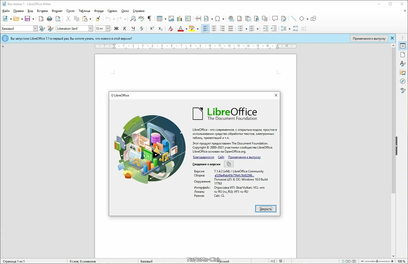Open the Файл menu
Viewport: 408px width, 264px height.
tap(6, 11)
